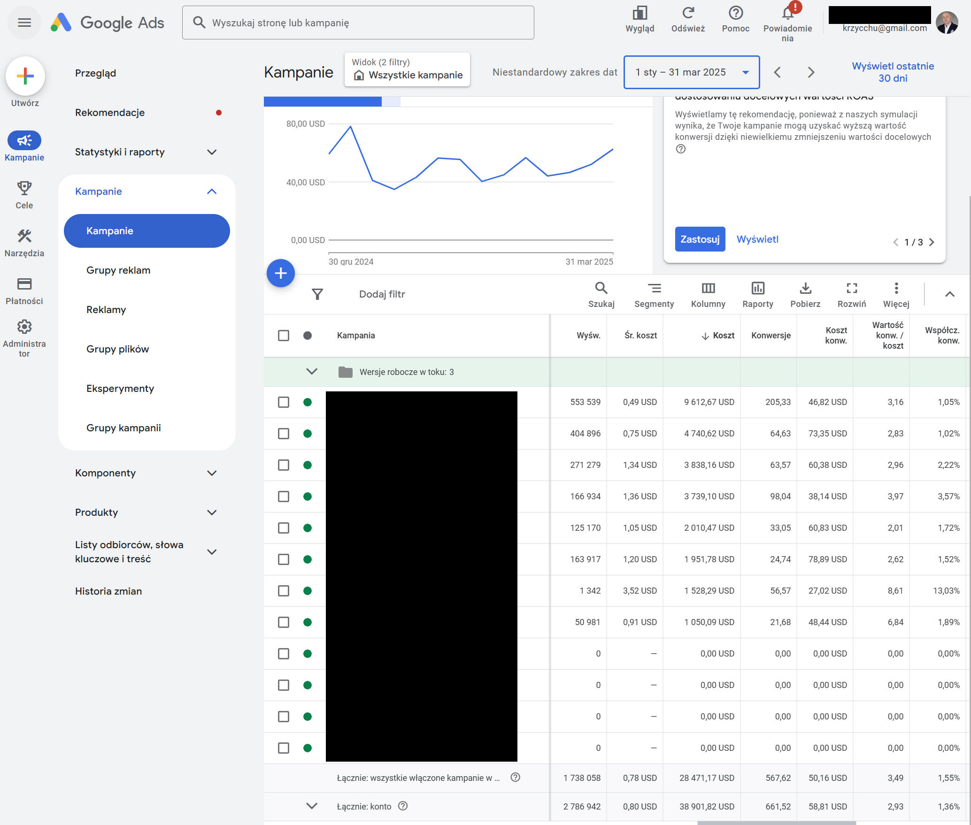This screenshot has height=825, width=971.
Task: Open Grupy kampanii menu item
Action: [123, 428]
